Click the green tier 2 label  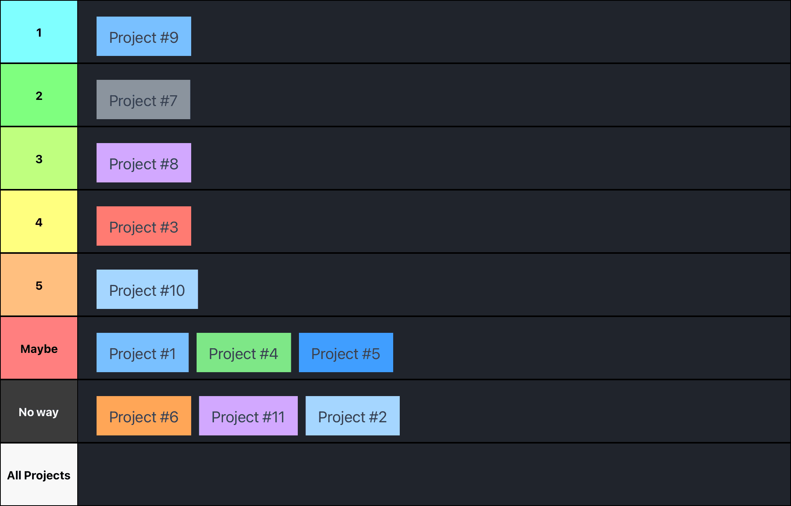point(39,95)
